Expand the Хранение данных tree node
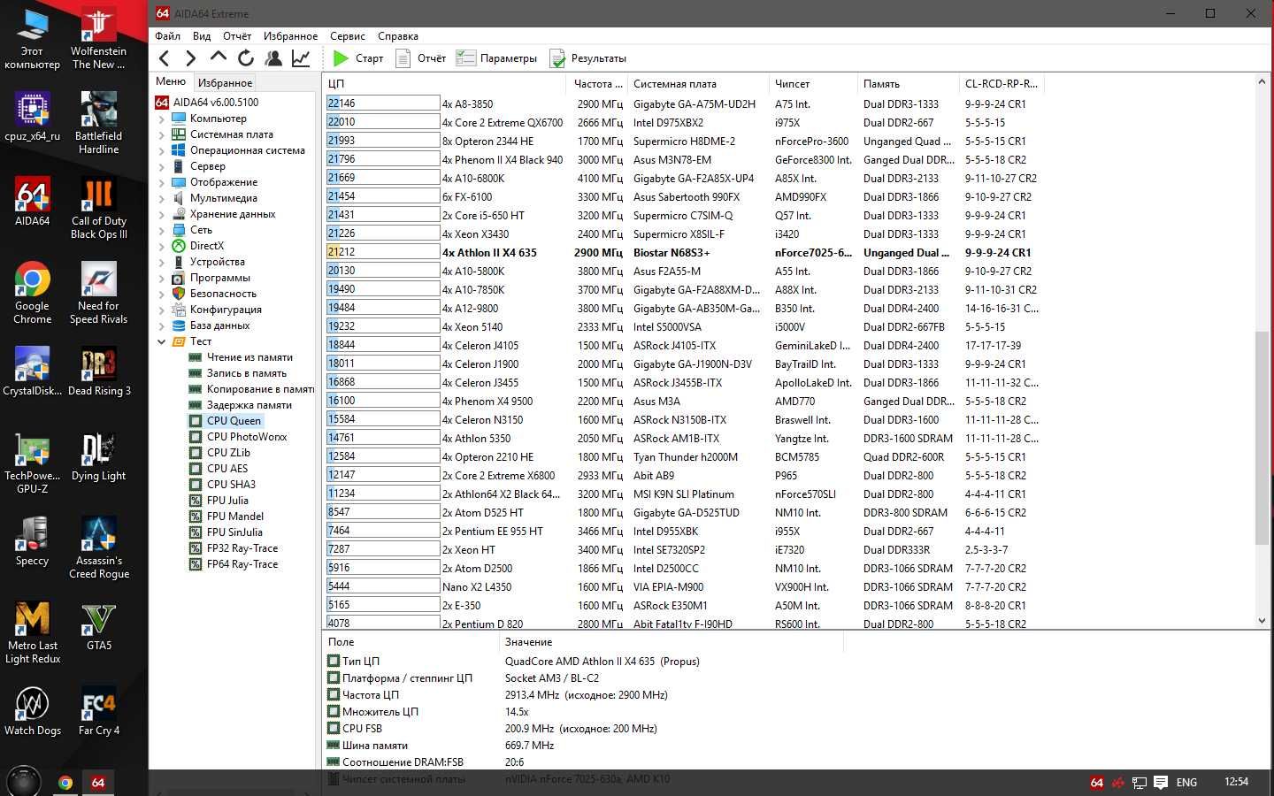1274x796 pixels. (162, 214)
